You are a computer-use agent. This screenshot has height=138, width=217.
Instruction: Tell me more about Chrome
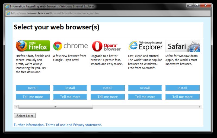pyautogui.click(x=70, y=97)
